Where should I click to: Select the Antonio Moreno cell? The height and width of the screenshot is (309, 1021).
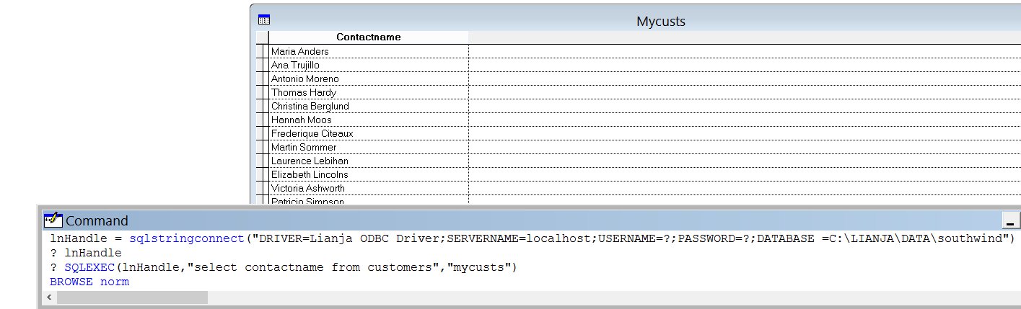pyautogui.click(x=369, y=79)
